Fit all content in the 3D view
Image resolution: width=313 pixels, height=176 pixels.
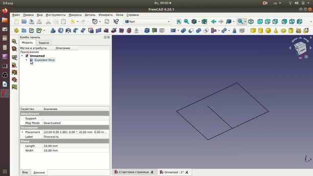pyautogui.click(x=179, y=22)
